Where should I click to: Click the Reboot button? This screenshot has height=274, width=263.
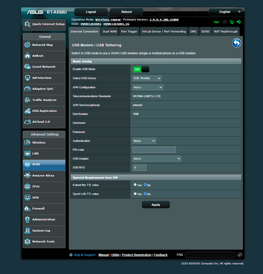pos(127,12)
